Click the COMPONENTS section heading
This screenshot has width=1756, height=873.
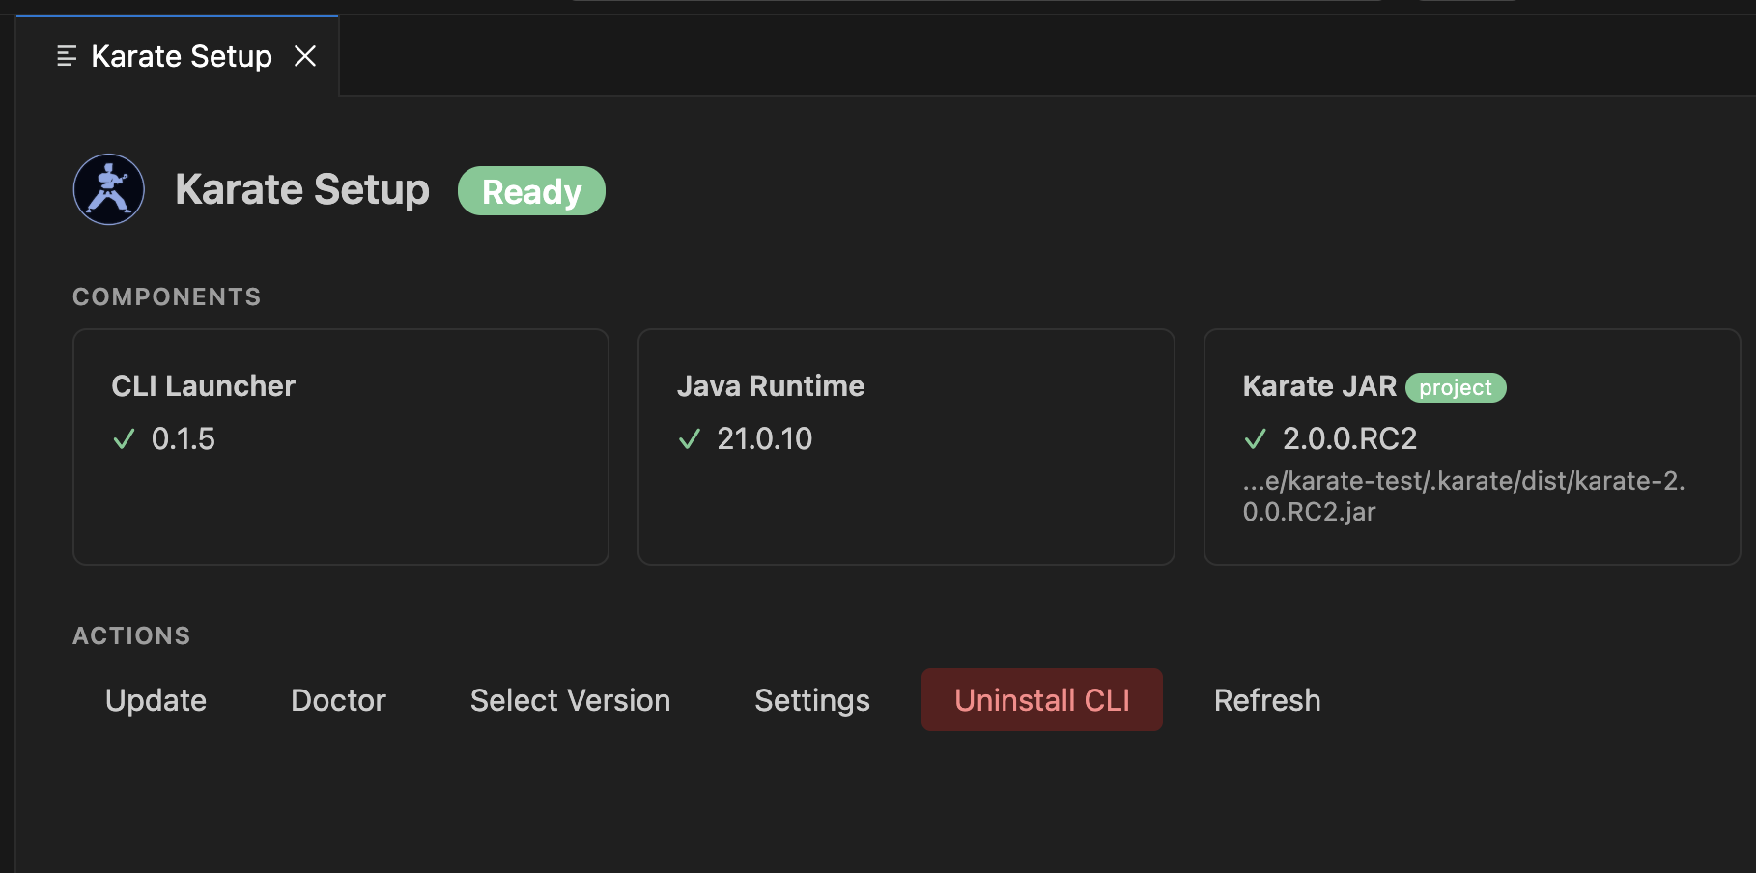point(167,297)
